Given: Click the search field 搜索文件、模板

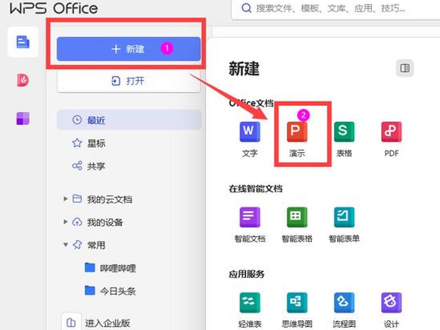Looking at the screenshot, I should tap(337, 8).
